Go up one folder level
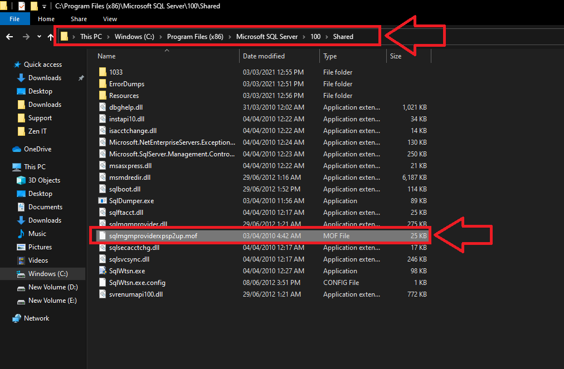Viewport: 564px width, 369px height. click(50, 37)
